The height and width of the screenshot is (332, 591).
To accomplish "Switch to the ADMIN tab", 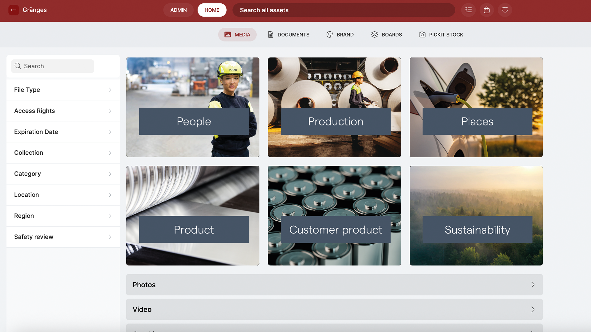I will click(x=179, y=10).
